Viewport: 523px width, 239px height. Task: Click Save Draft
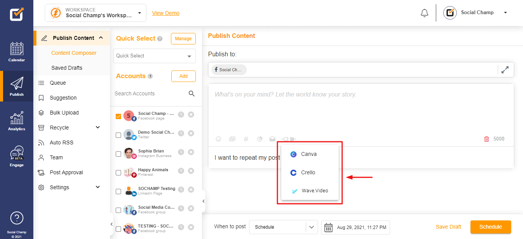448,227
